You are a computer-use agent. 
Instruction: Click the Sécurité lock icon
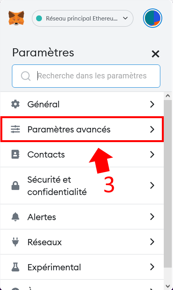15,185
